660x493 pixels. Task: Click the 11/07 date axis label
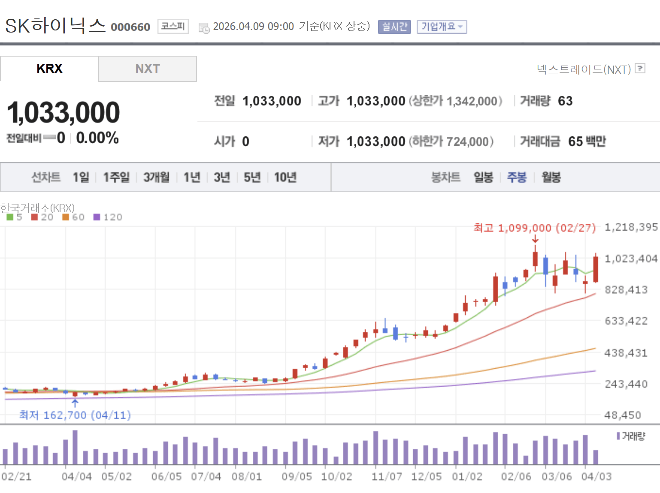pyautogui.click(x=387, y=477)
